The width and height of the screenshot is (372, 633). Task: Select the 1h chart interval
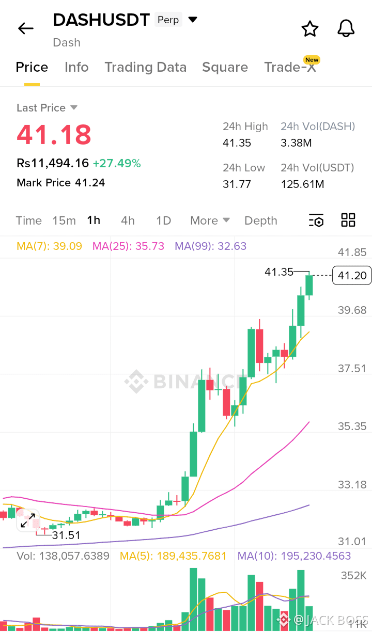(94, 220)
